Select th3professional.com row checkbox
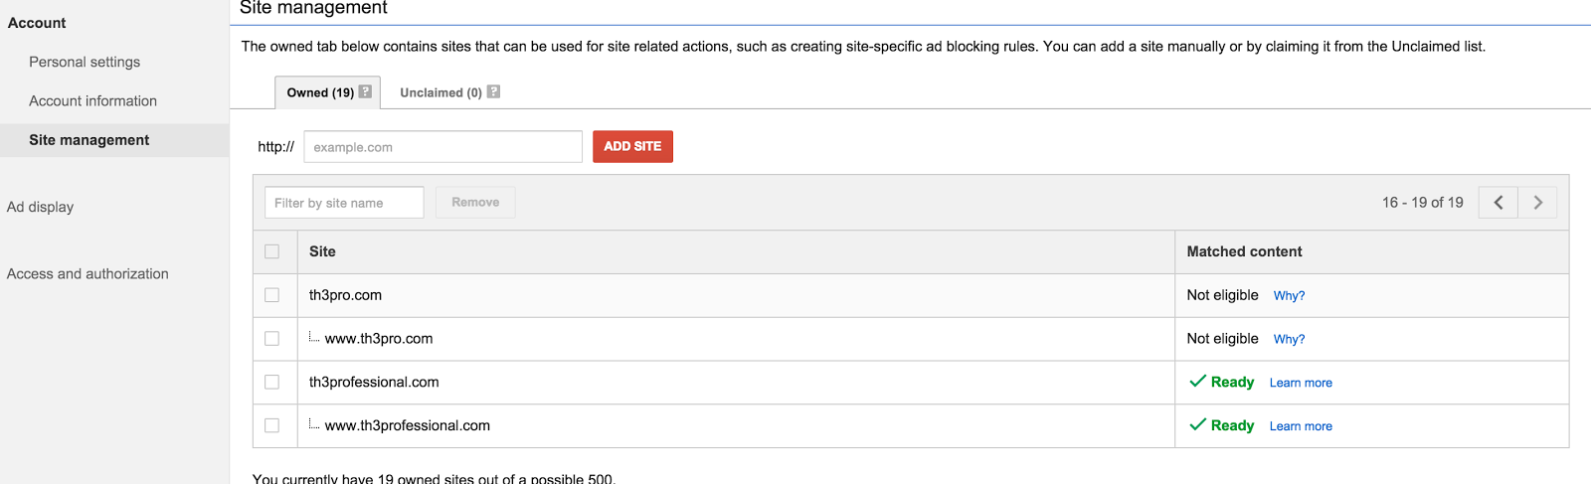Image resolution: width=1591 pixels, height=484 pixels. point(272,383)
